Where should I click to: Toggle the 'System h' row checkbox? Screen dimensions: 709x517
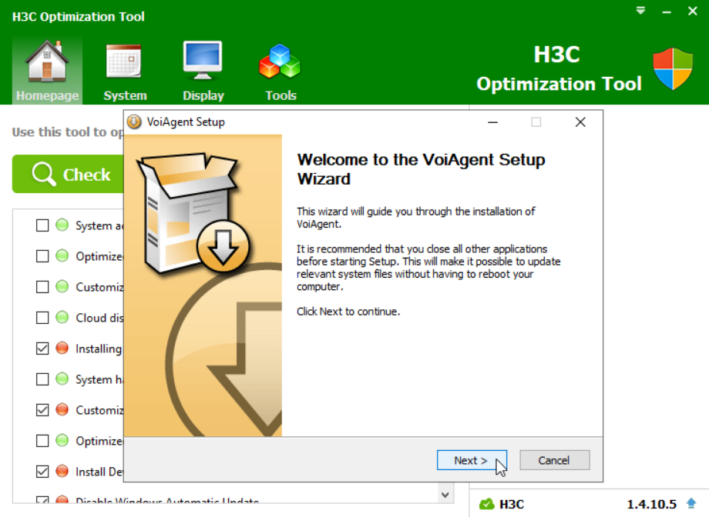[42, 379]
